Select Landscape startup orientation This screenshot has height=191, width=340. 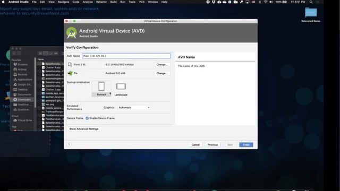click(x=121, y=89)
